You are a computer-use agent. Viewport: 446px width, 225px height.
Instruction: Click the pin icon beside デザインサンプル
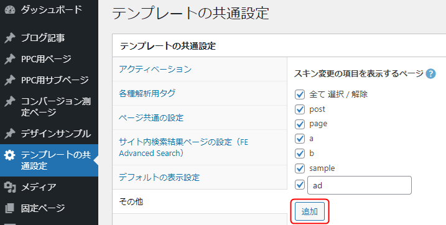[x=10, y=134]
